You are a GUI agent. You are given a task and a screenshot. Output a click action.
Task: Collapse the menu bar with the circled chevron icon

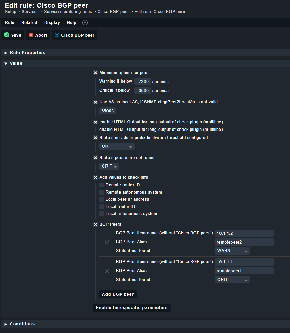coord(85,23)
